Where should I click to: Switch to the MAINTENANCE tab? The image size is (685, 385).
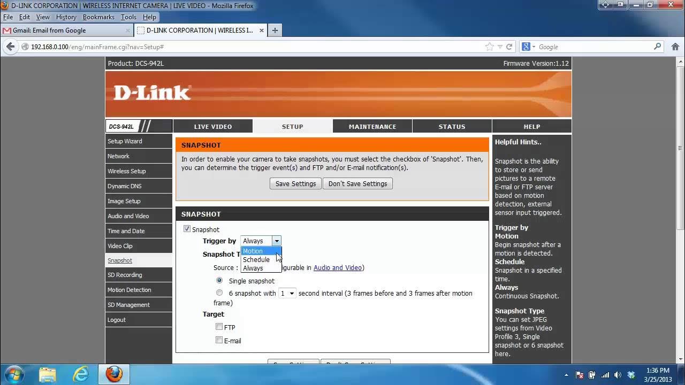tap(372, 126)
